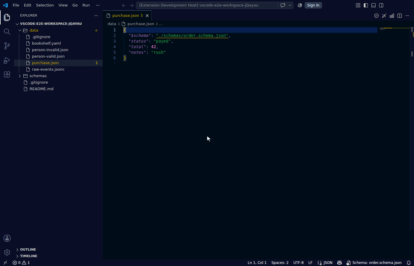The width and height of the screenshot is (414, 266).
Task: Open the Search view in activity bar
Action: coord(7,32)
